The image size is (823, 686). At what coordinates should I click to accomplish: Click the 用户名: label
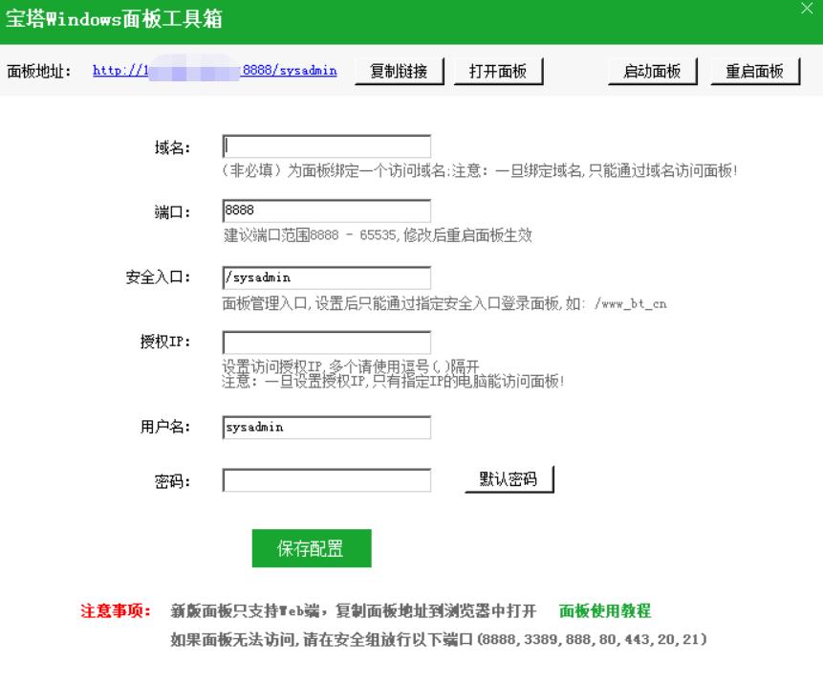(164, 427)
